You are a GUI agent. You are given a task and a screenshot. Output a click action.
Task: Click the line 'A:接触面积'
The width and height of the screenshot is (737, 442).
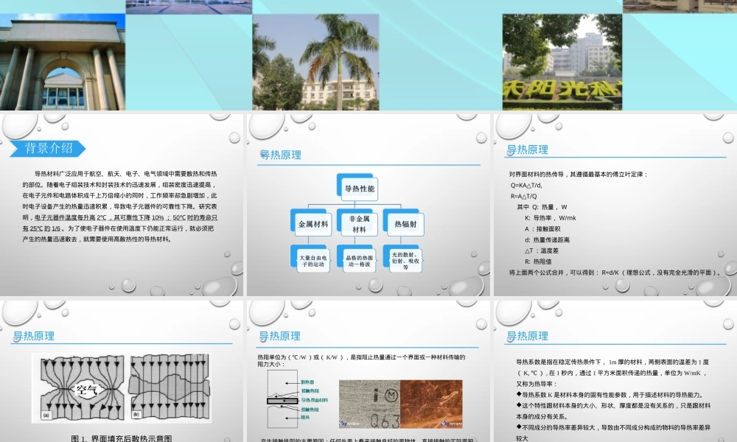(542, 229)
